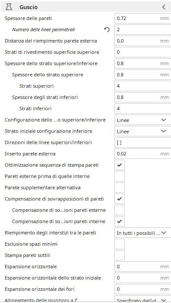
Task: Toggle Parete supplementare alternativa checkbox
Action: coord(119,188)
